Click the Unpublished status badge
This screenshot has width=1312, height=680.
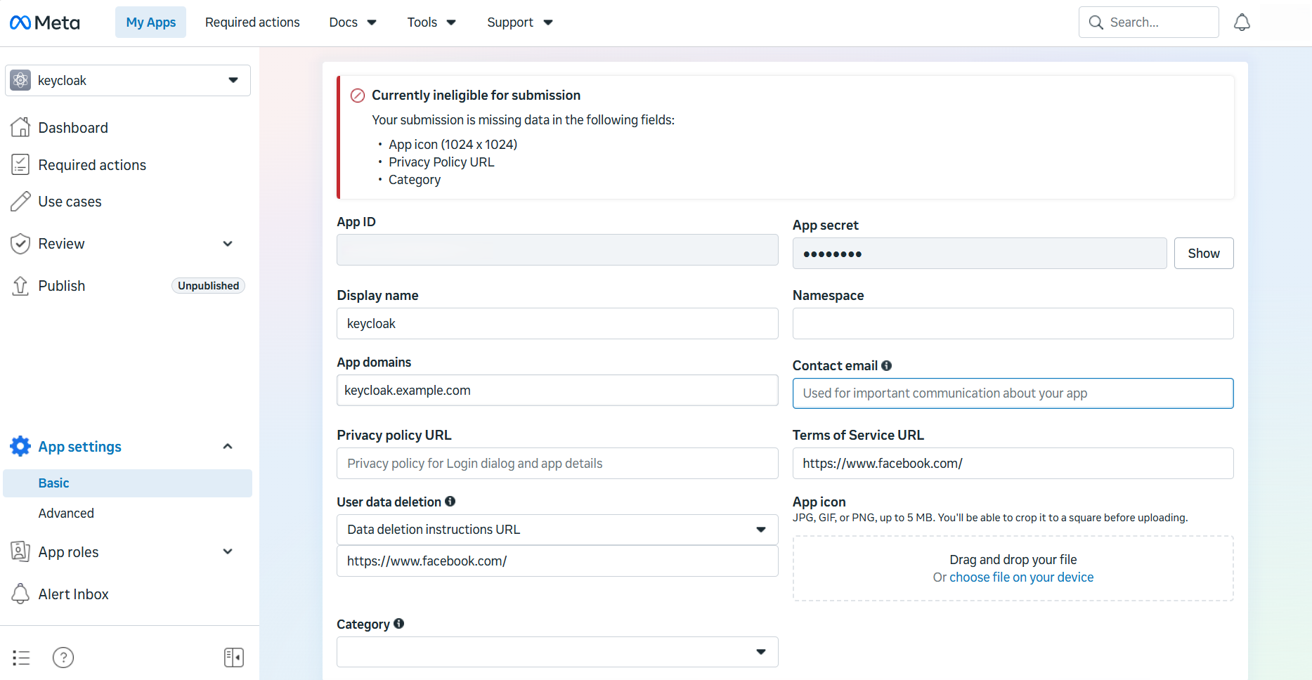coord(208,286)
